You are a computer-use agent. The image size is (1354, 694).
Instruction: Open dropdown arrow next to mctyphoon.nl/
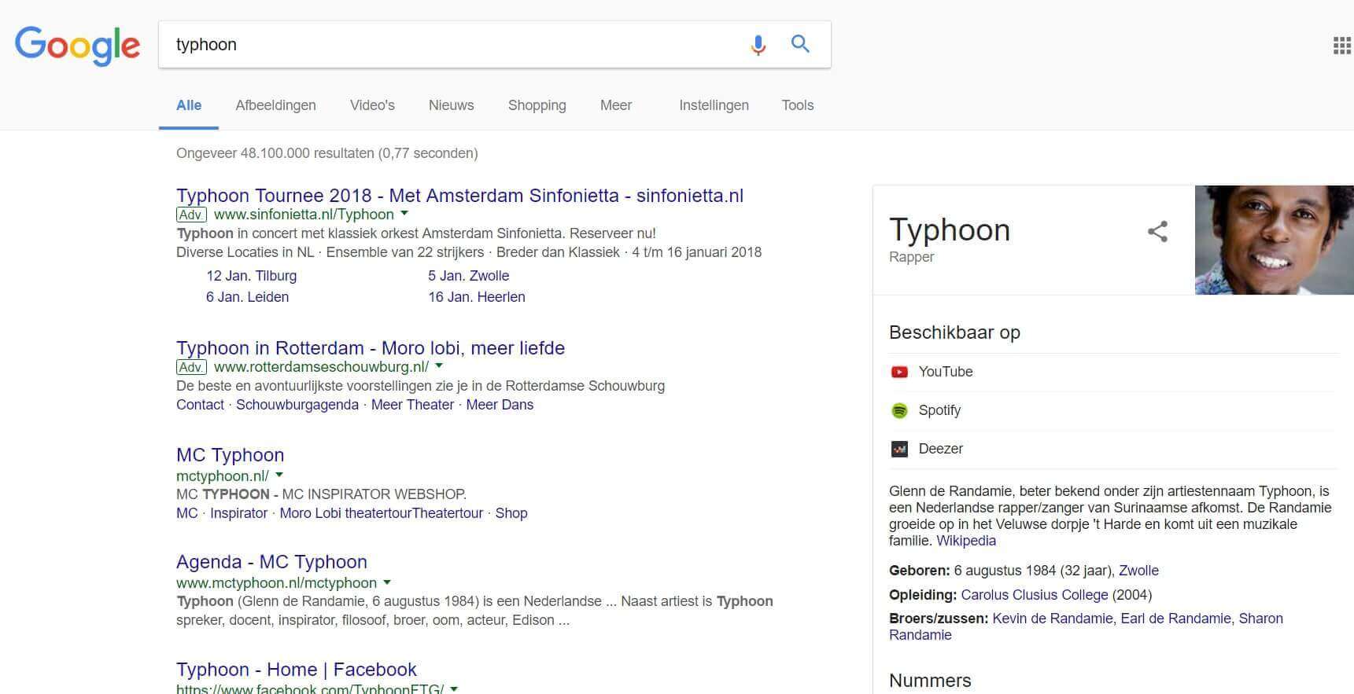[x=279, y=476]
